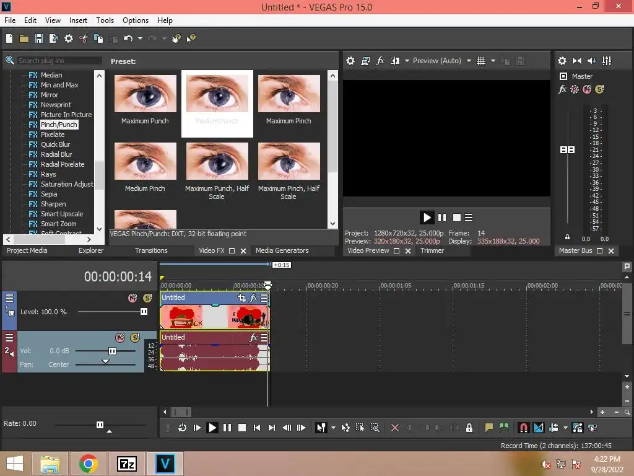Screen dimensions: 634x476
Task: Select Radial Blur in plug-in list
Action: [x=56, y=154]
